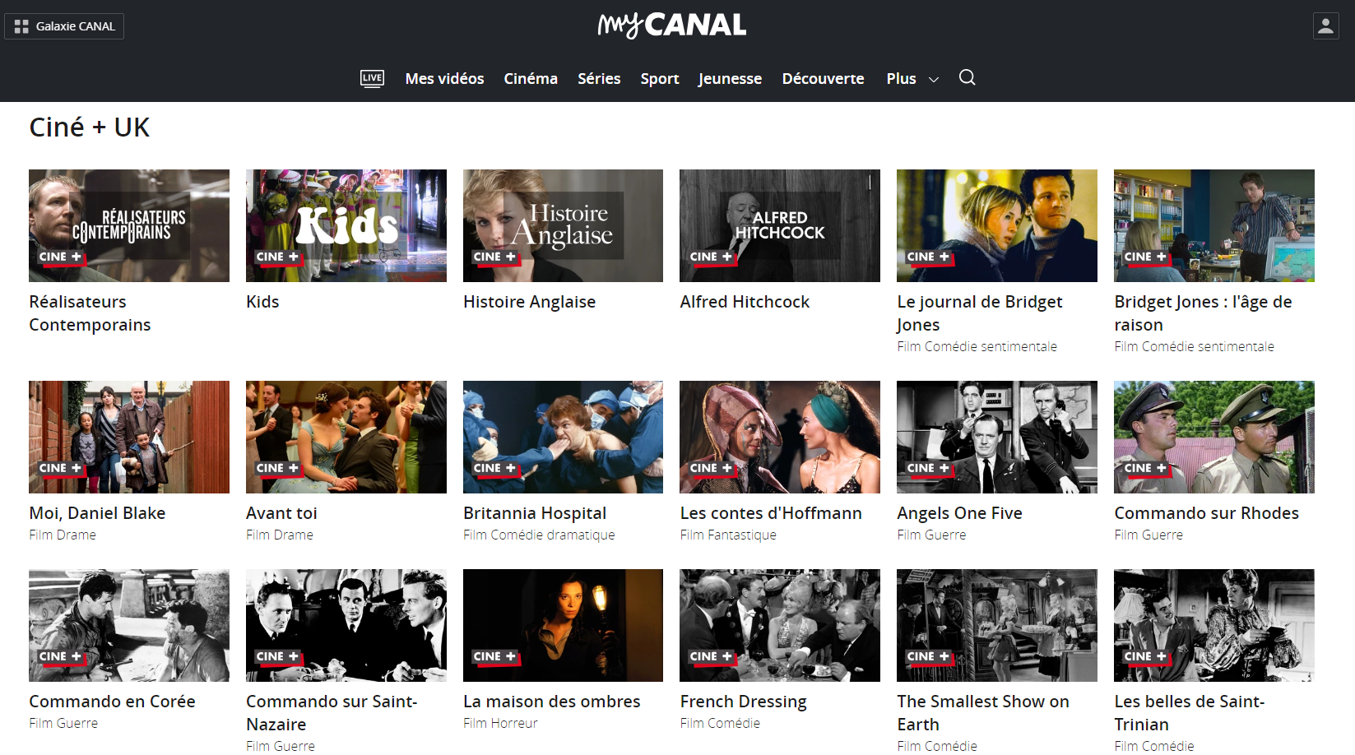The image size is (1355, 755).
Task: Open the search magnifier icon
Action: [x=968, y=77]
